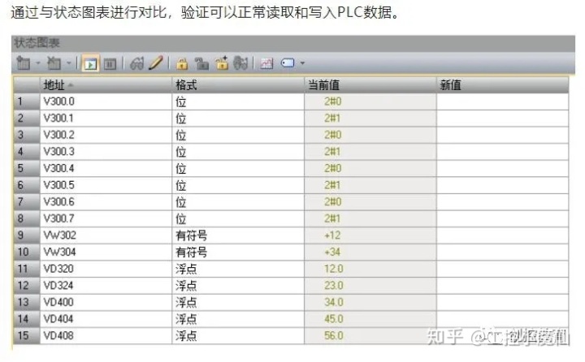Open the delete chart dropdown arrow
585x362 pixels.
tap(68, 63)
